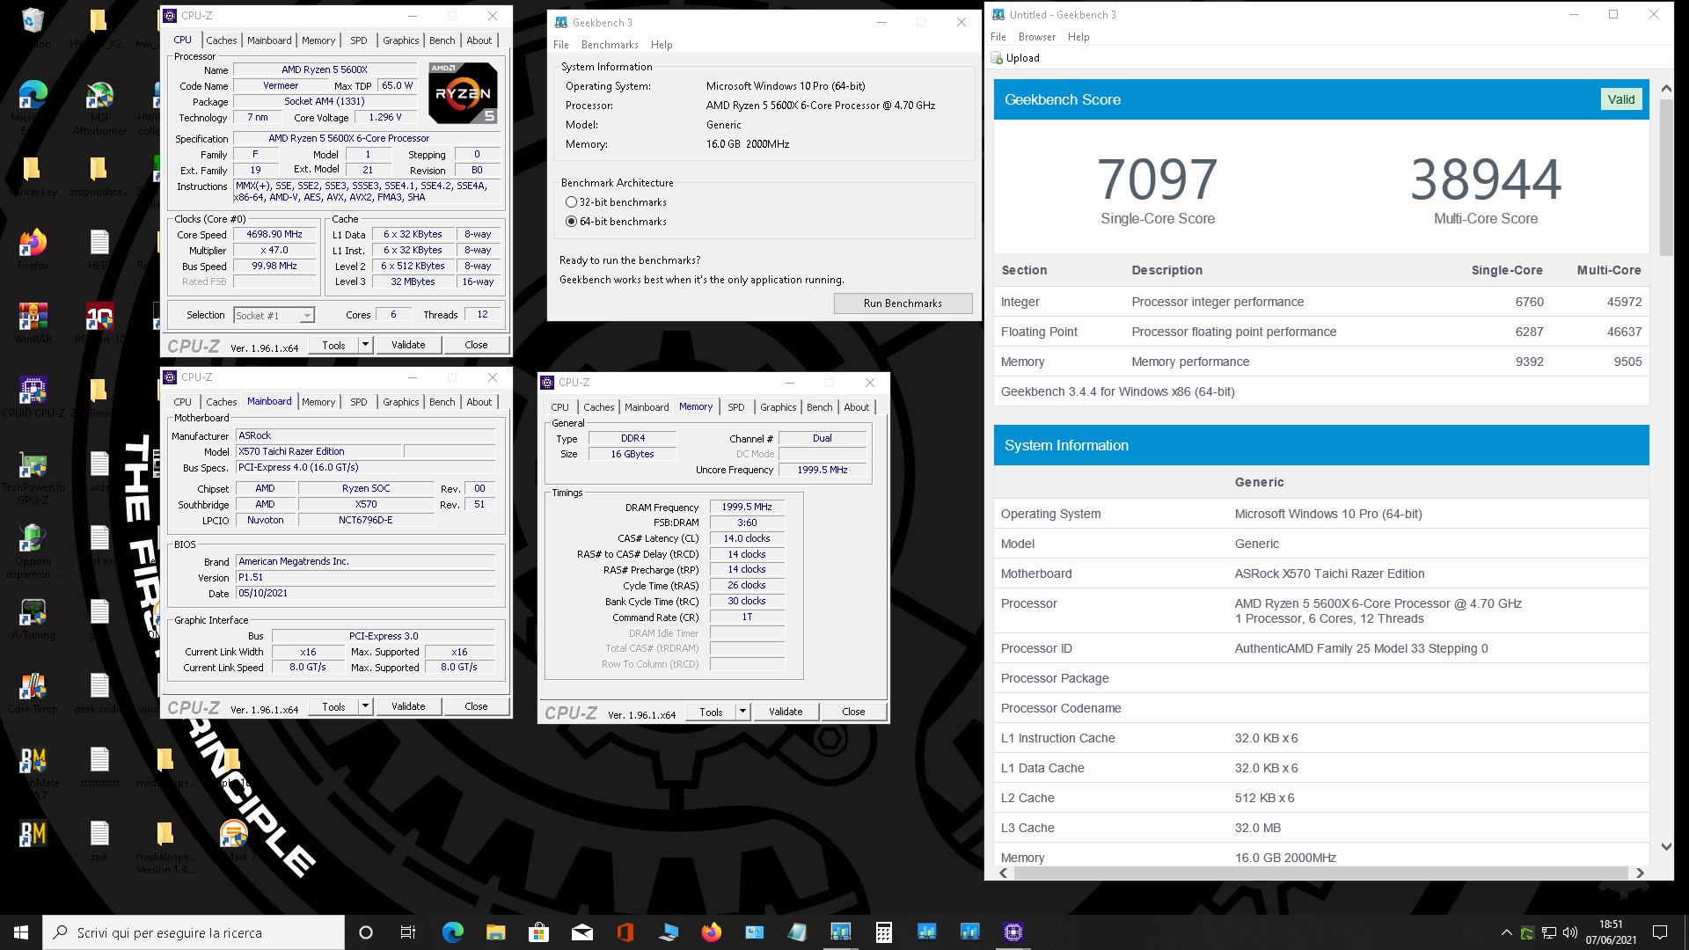Click the horizontal scrollbar in Geekbench results

[x=1320, y=873]
